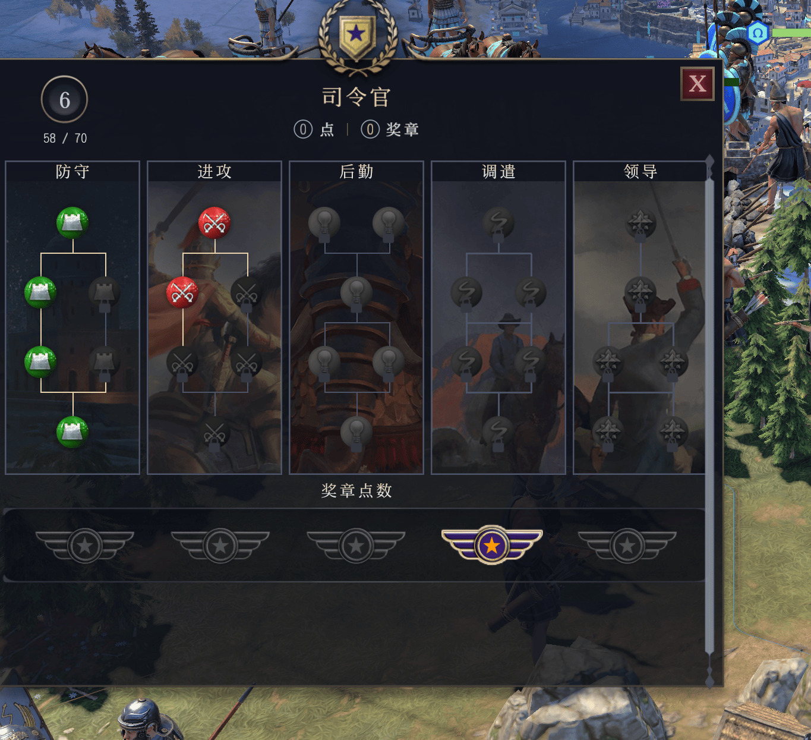
Task: Select the first grey winged medal
Action: pos(85,545)
